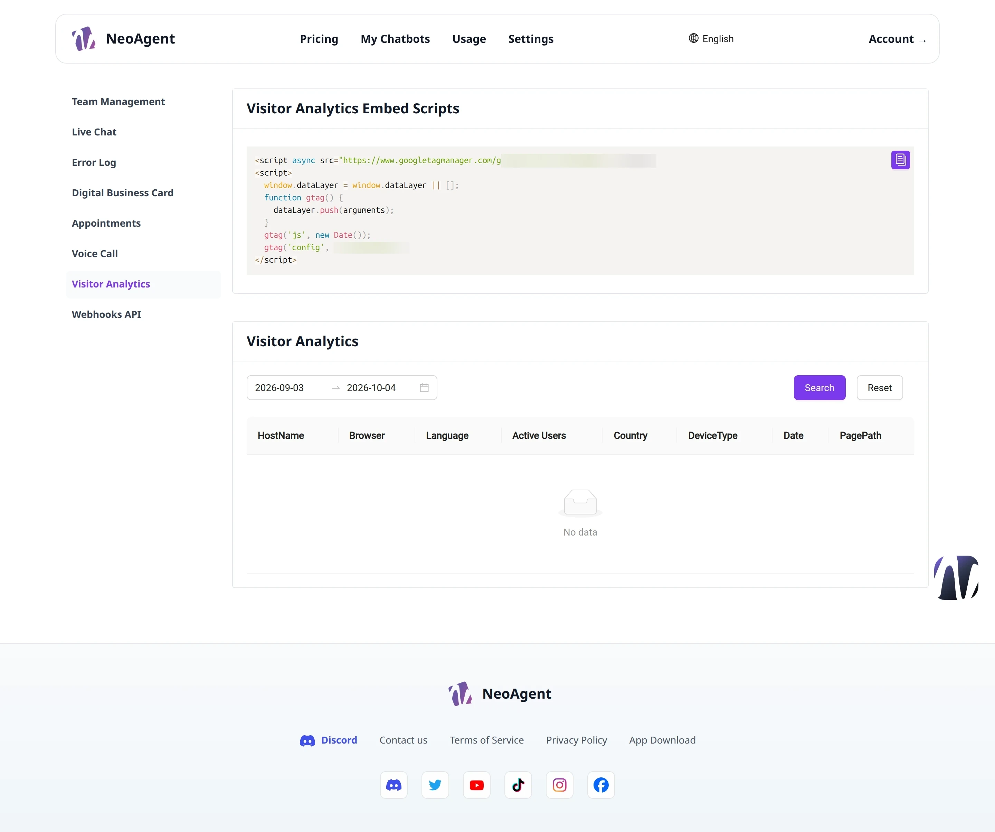995x832 pixels.
Task: Edit the start date 2026-09-03
Action: (x=279, y=388)
